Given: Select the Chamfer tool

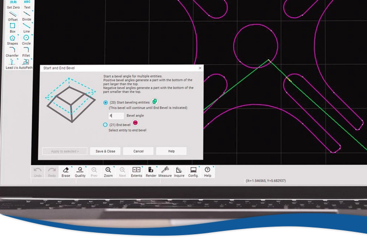Looking at the screenshot, I should 12,51.
